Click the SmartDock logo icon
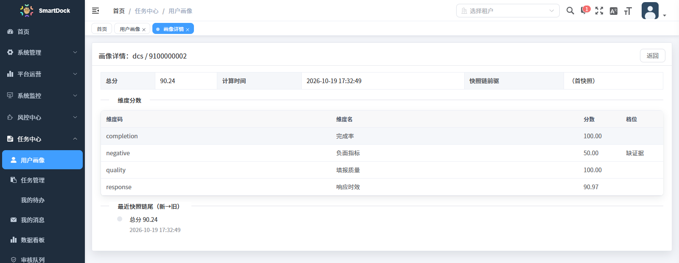This screenshot has height=263, width=679. coord(27,10)
